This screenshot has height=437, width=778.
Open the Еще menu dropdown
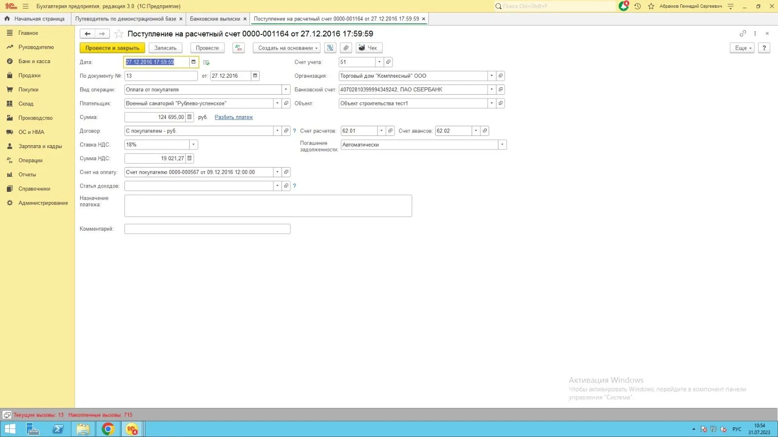[x=742, y=48]
